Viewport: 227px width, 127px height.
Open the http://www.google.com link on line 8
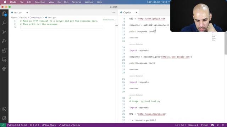coord(152,19)
